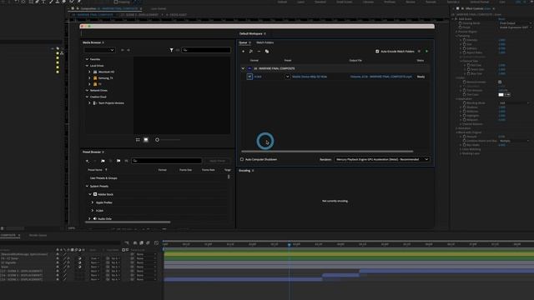
Task: Click the filter funnel icon in Media Browser
Action: pos(171,50)
